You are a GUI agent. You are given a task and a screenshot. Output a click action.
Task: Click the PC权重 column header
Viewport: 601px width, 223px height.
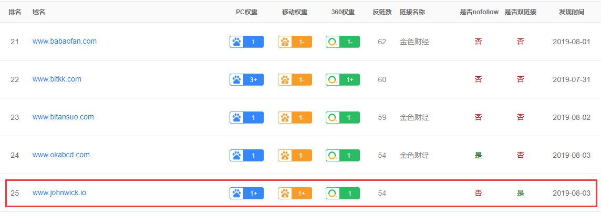point(246,12)
